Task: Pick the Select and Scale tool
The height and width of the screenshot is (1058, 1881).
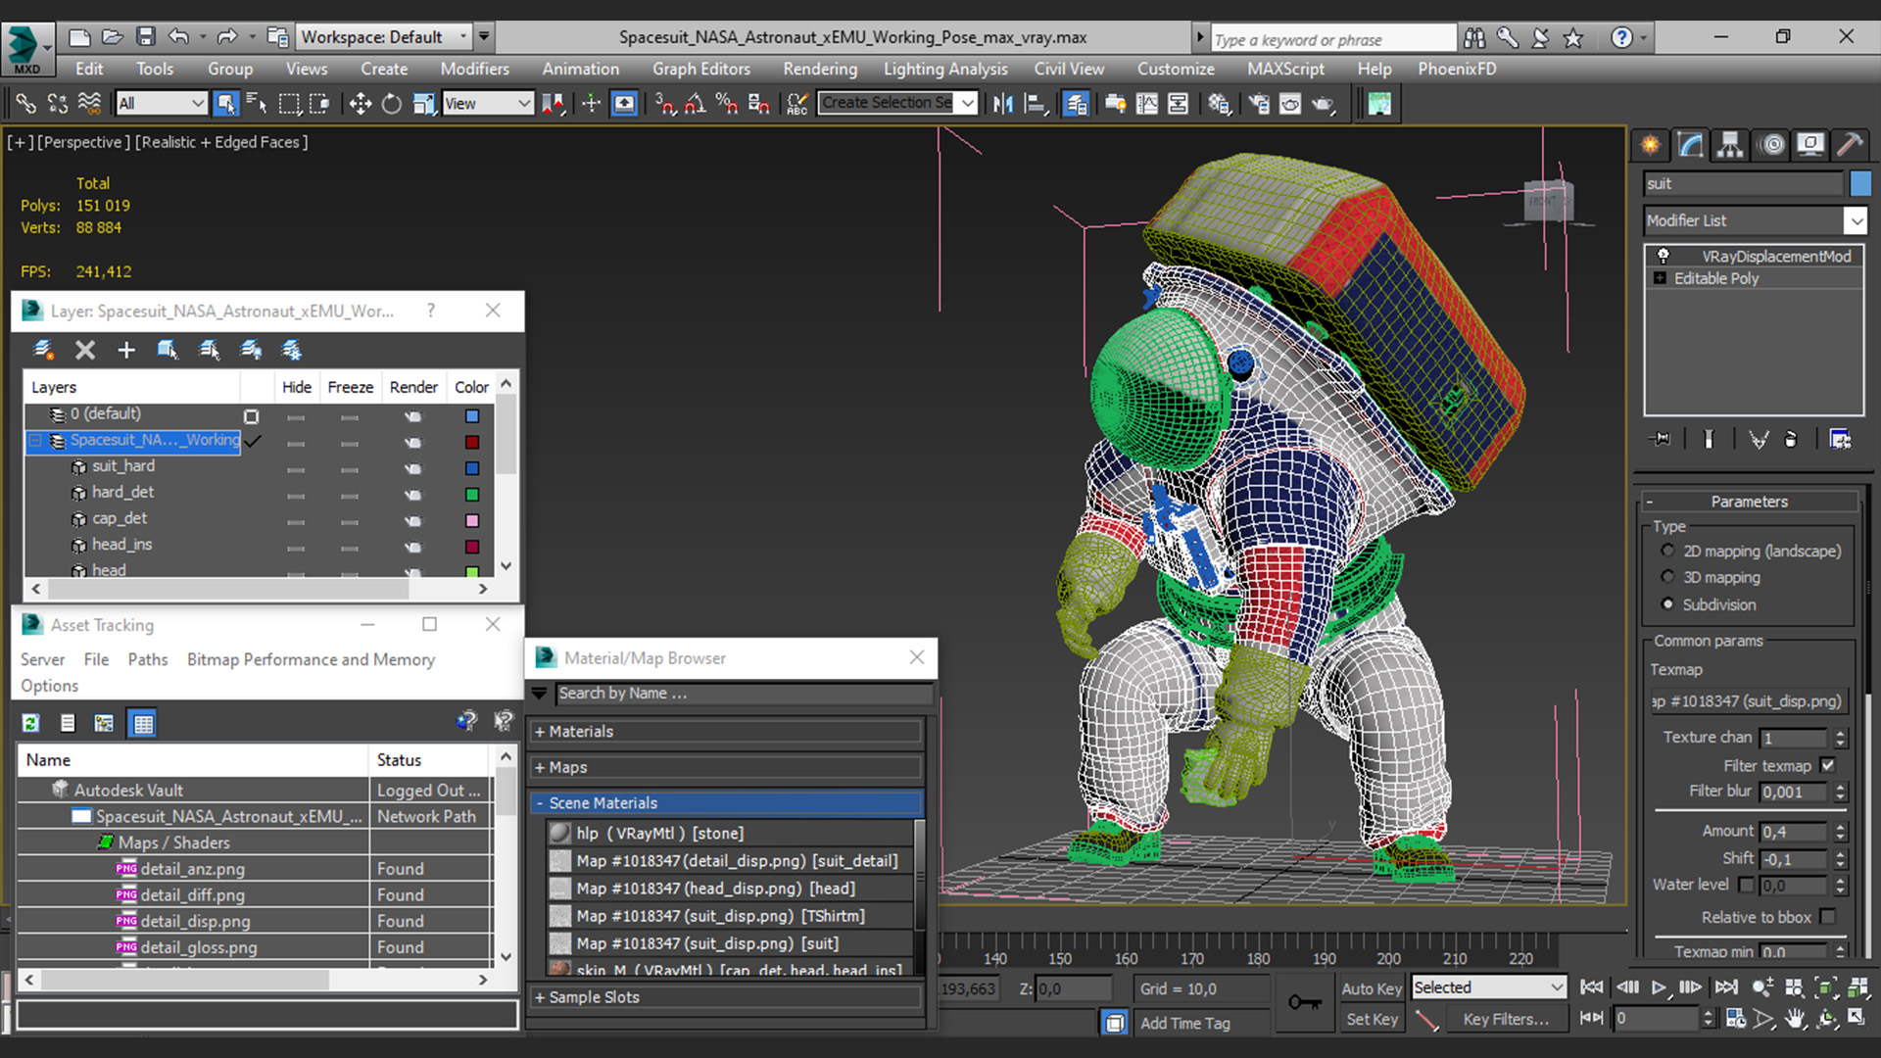Action: [423, 103]
